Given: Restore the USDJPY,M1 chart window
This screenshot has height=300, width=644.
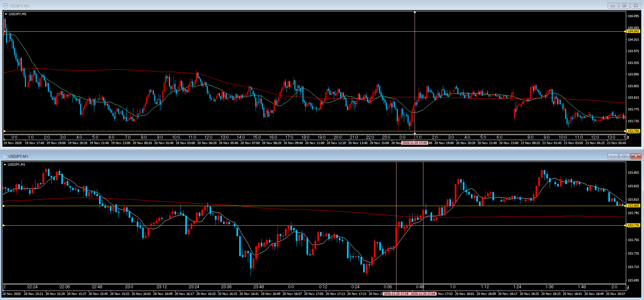Looking at the screenshot, I should pyautogui.click(x=624, y=156).
